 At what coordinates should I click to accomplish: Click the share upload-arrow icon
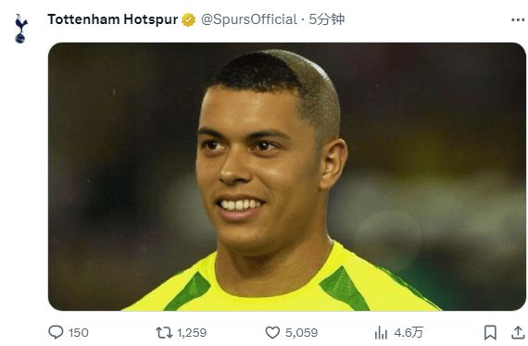point(518,332)
